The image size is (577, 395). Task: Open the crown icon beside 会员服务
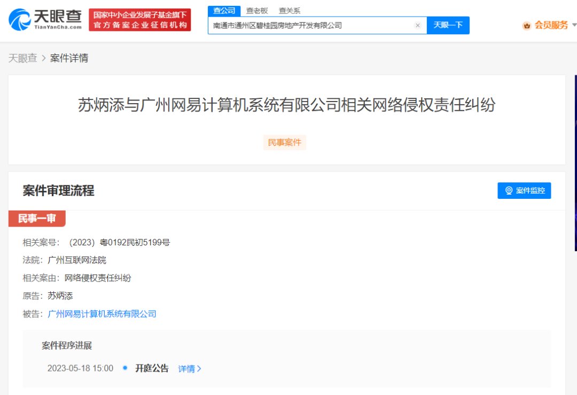pos(527,26)
